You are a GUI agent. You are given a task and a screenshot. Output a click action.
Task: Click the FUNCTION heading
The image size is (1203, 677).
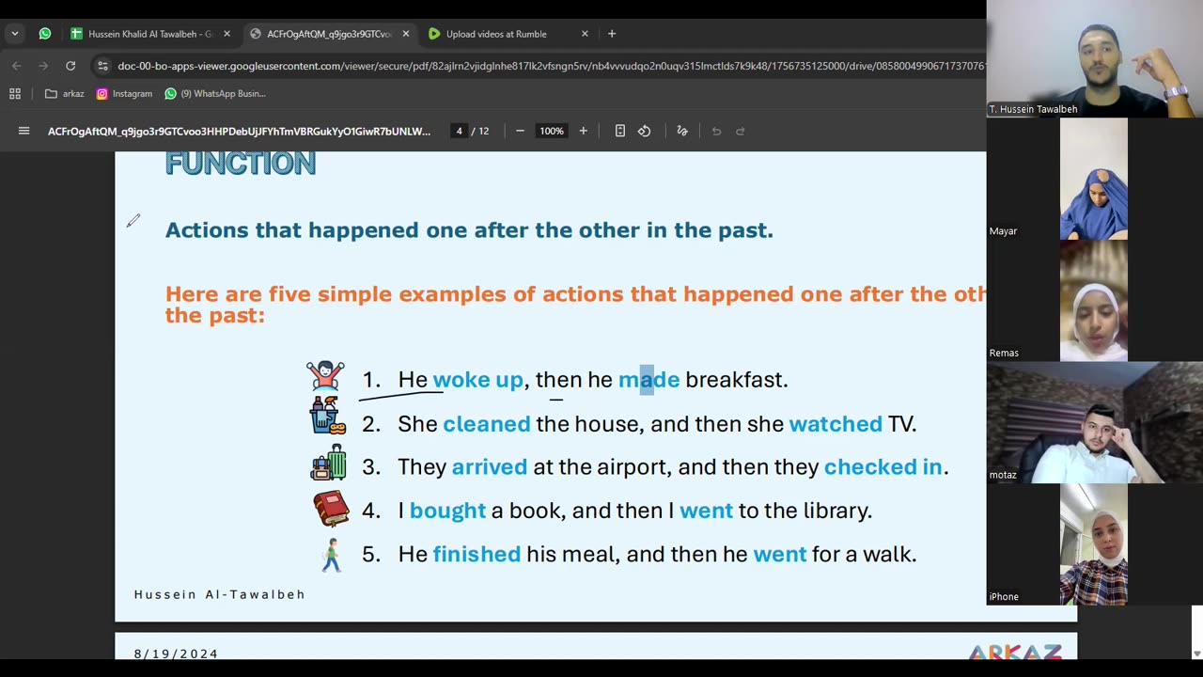point(241,163)
